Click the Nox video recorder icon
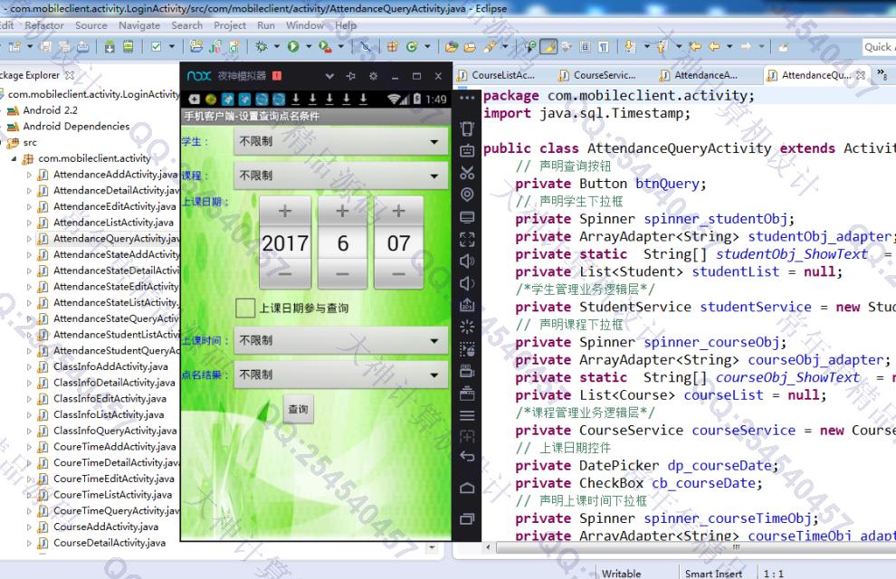This screenshot has height=579, width=896. coord(467,371)
